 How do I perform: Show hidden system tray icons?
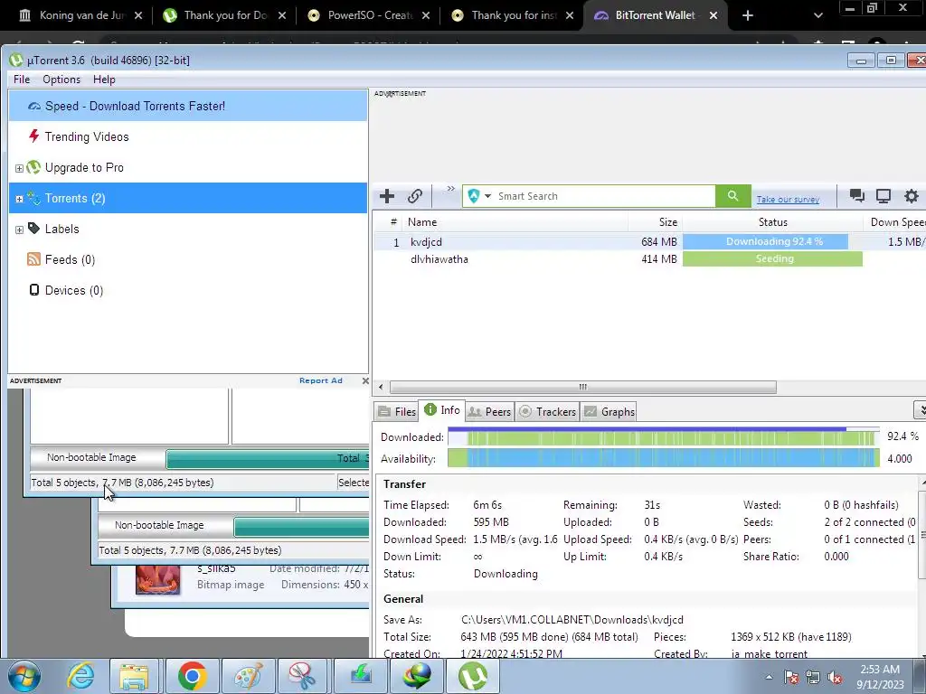click(x=769, y=677)
